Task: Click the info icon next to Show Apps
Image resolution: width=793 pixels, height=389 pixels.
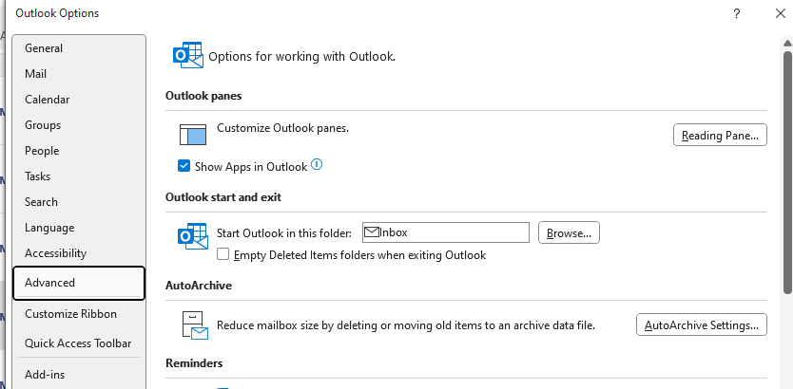Action: tap(317, 164)
